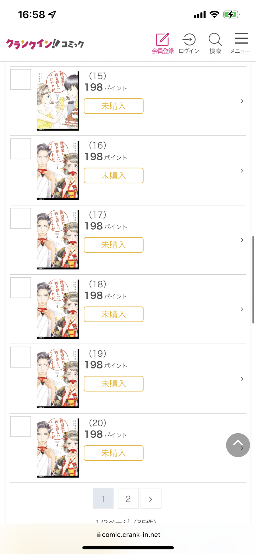The width and height of the screenshot is (256, 554).
Task: Tap the lock icon in address bar
Action: click(x=99, y=534)
